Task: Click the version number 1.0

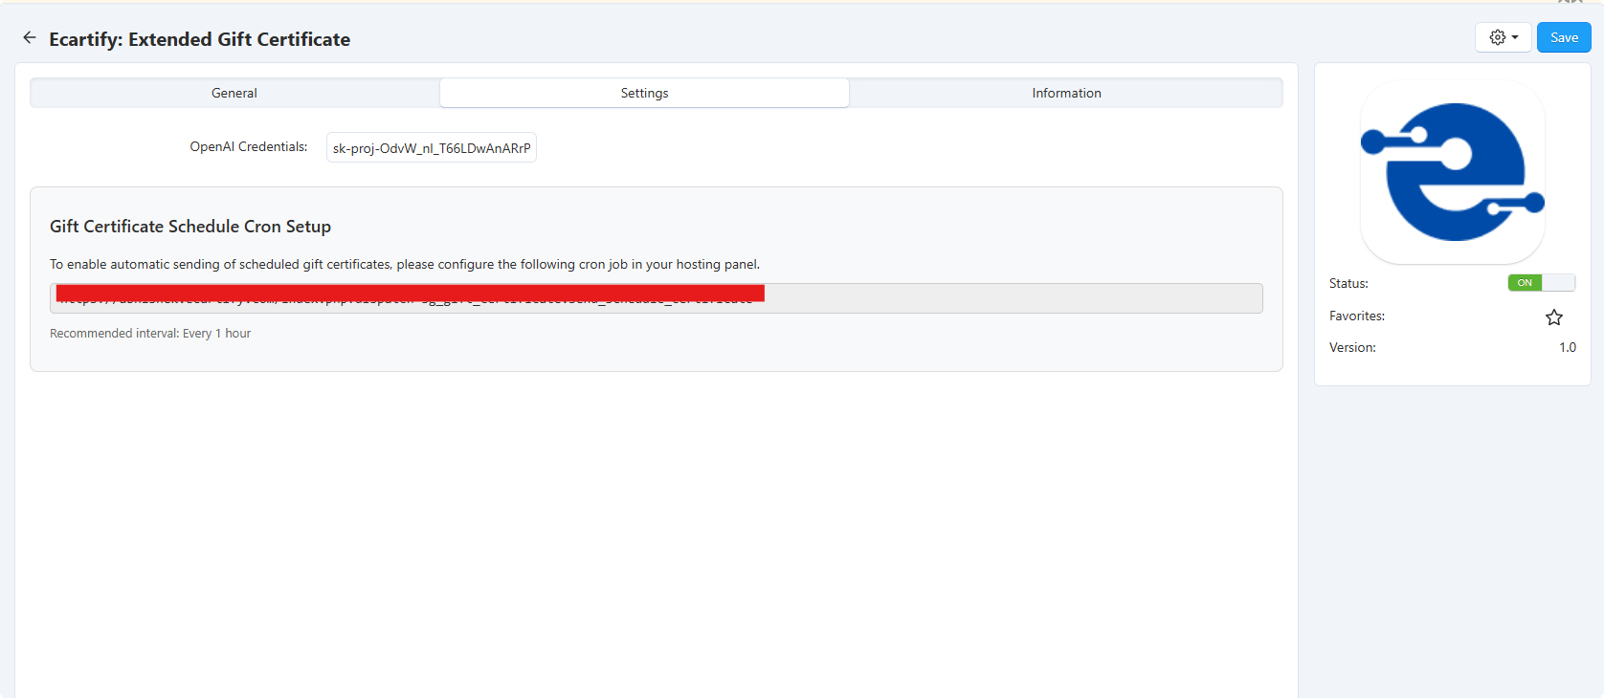Action: point(1567,348)
